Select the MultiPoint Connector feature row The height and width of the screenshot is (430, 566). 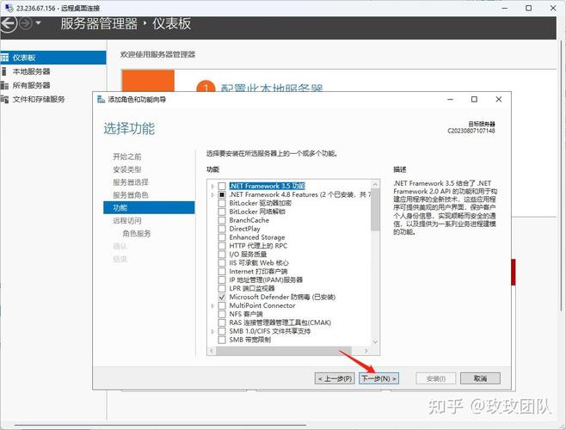click(262, 306)
